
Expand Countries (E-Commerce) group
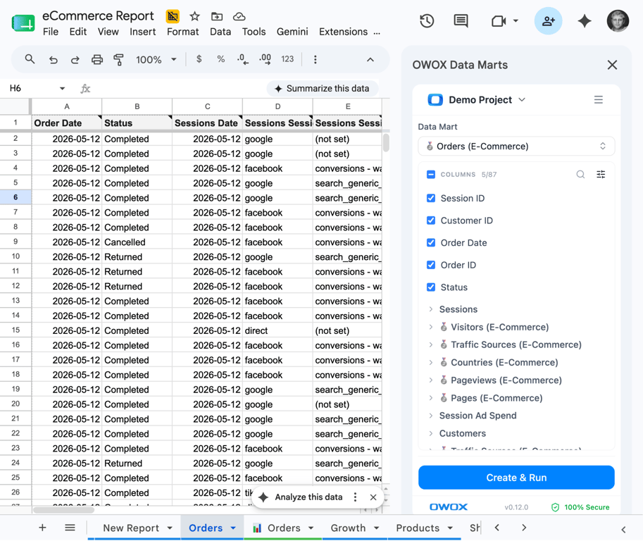tap(430, 362)
